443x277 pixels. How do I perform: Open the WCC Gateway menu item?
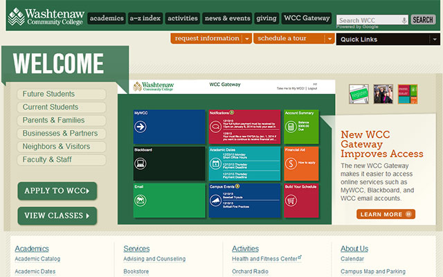(x=307, y=19)
